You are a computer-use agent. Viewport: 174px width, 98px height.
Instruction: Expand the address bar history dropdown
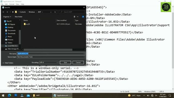tap(51, 12)
